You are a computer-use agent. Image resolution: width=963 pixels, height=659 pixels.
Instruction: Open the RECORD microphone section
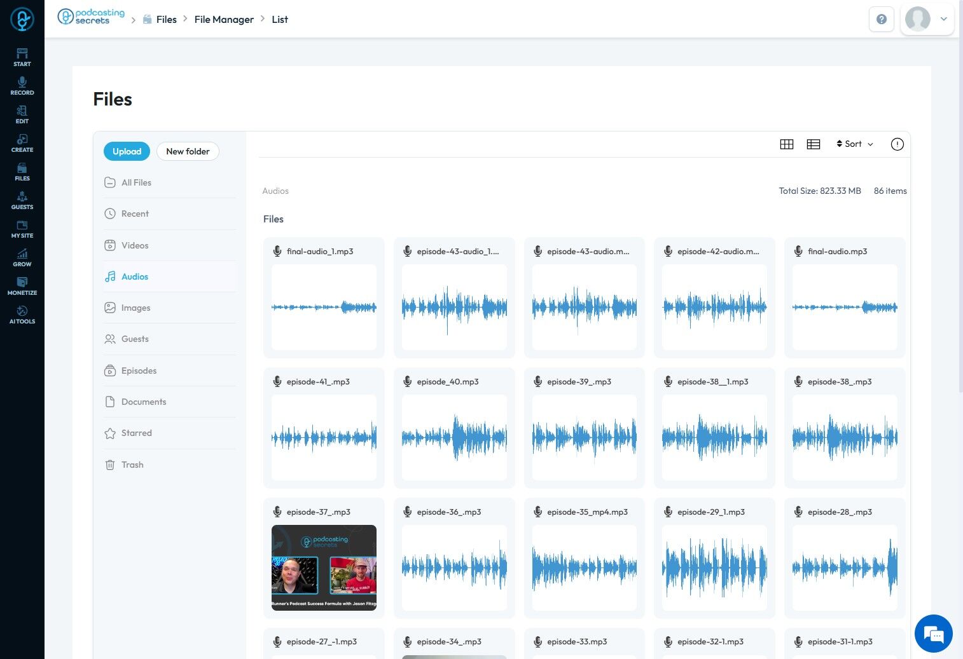coord(22,86)
